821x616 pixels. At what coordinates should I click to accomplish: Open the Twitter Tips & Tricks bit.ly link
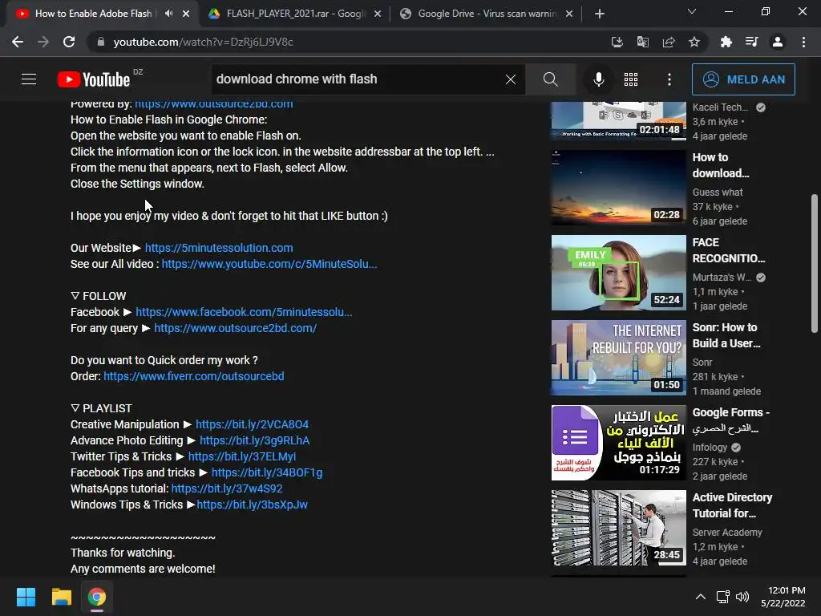coord(242,456)
